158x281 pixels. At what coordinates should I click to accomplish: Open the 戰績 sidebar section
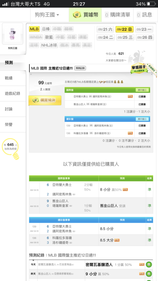13,78
